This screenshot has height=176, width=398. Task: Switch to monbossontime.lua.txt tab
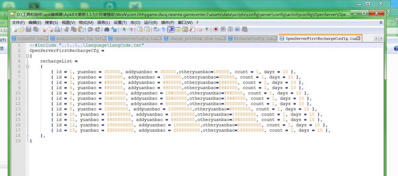(x=79, y=38)
